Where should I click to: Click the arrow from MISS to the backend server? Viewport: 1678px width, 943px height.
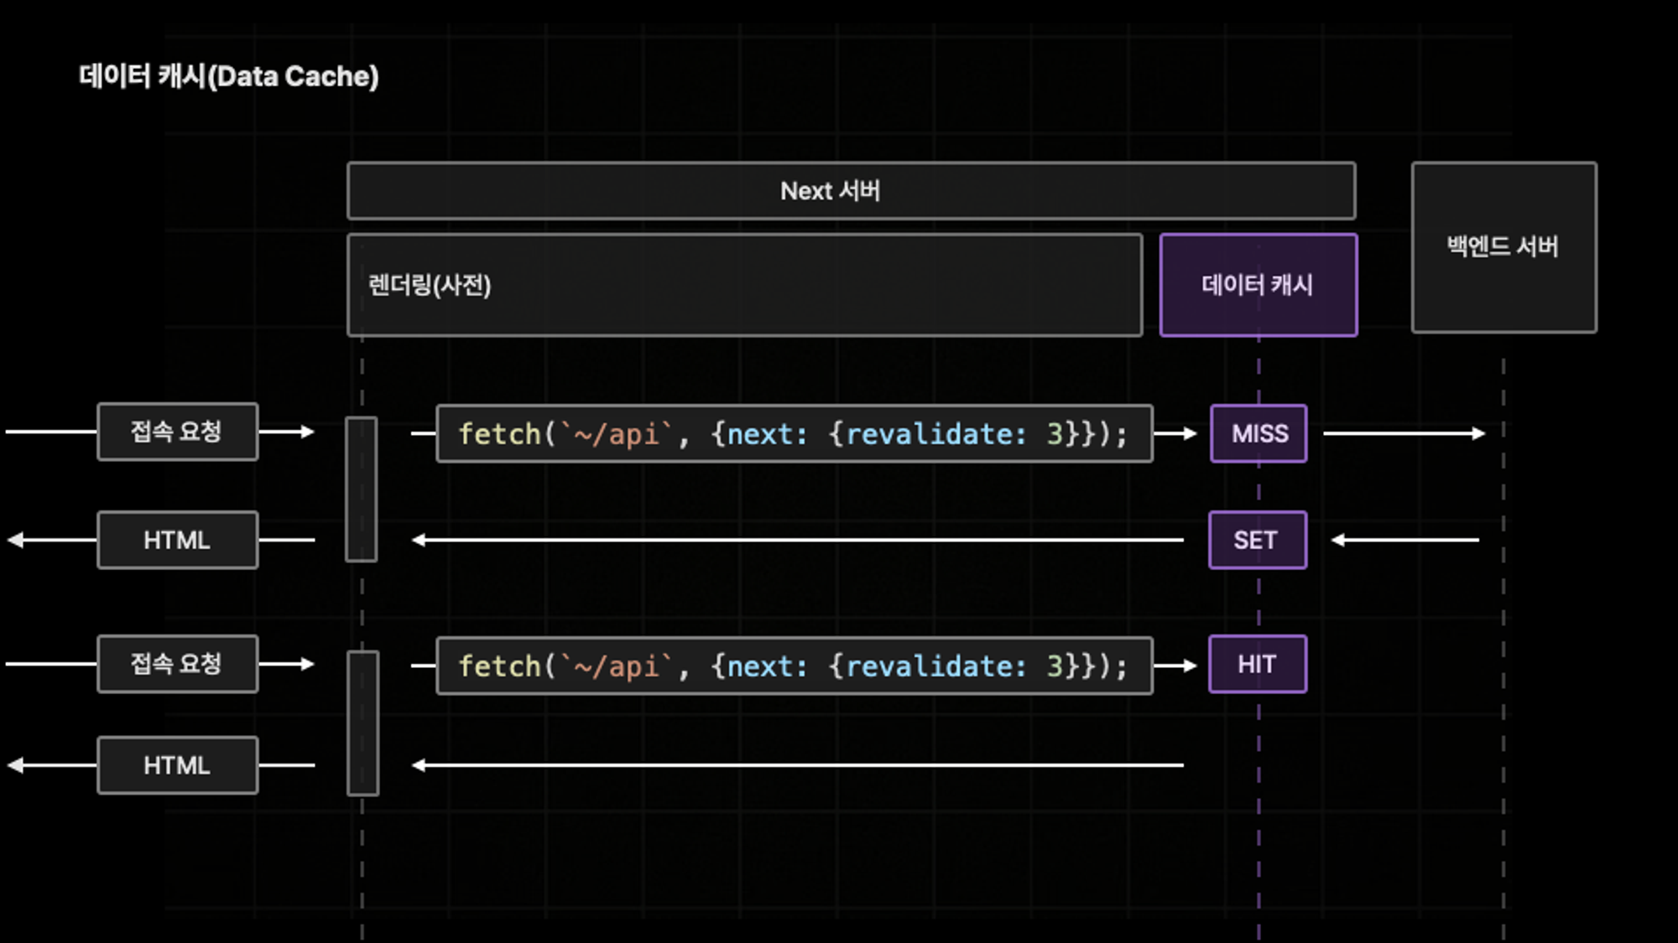1403,433
